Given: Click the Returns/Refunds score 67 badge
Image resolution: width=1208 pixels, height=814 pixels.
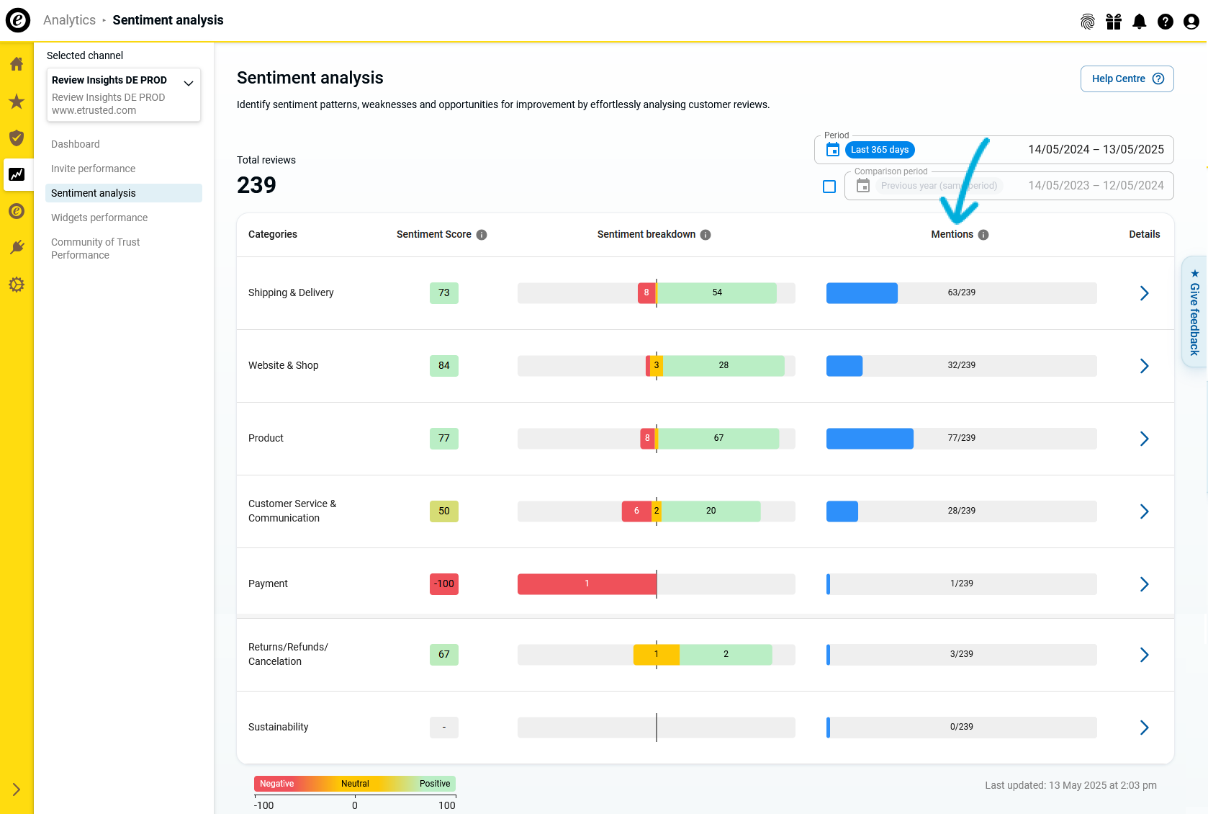Looking at the screenshot, I should (x=444, y=655).
